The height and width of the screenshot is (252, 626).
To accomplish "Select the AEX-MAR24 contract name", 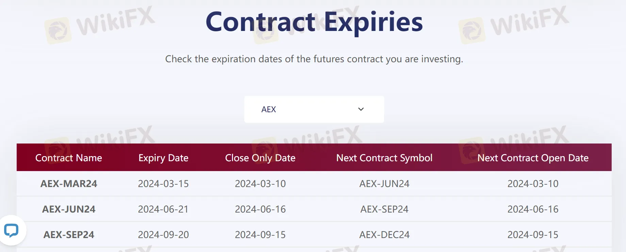I will pos(69,184).
